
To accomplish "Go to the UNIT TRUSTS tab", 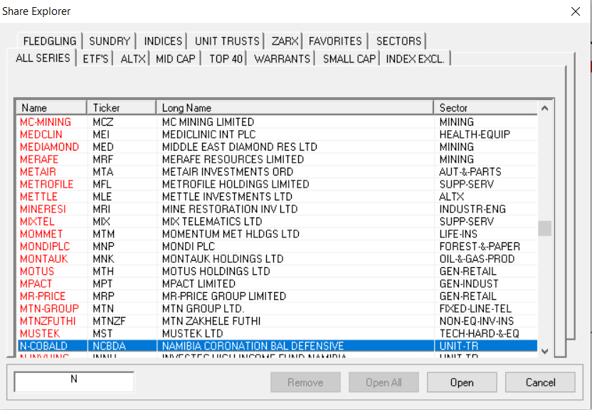I will pos(227,41).
